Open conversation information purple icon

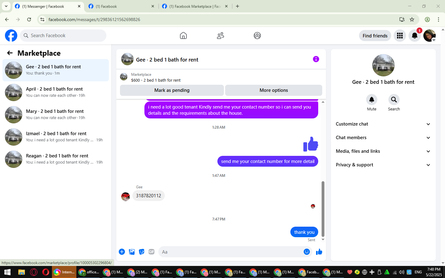click(316, 59)
